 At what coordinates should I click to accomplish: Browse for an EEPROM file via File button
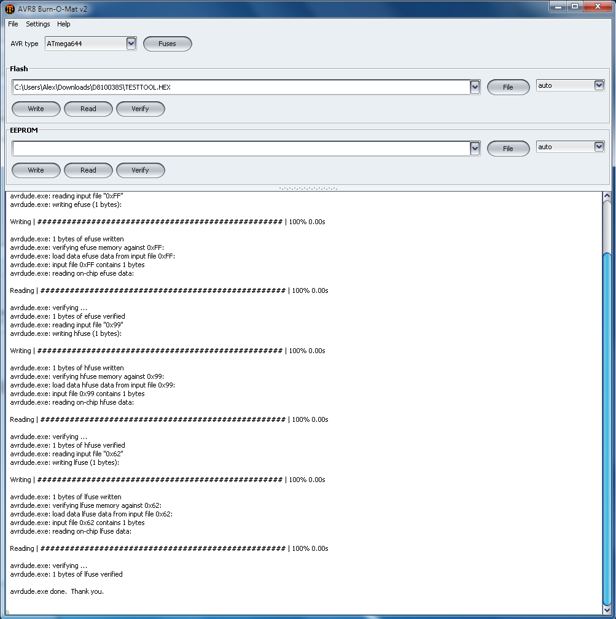click(x=508, y=149)
